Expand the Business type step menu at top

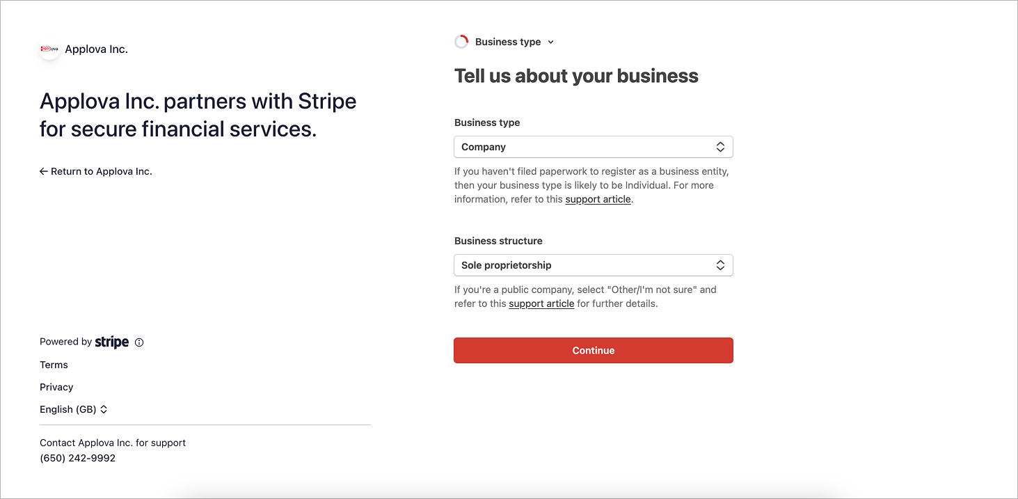tap(504, 42)
